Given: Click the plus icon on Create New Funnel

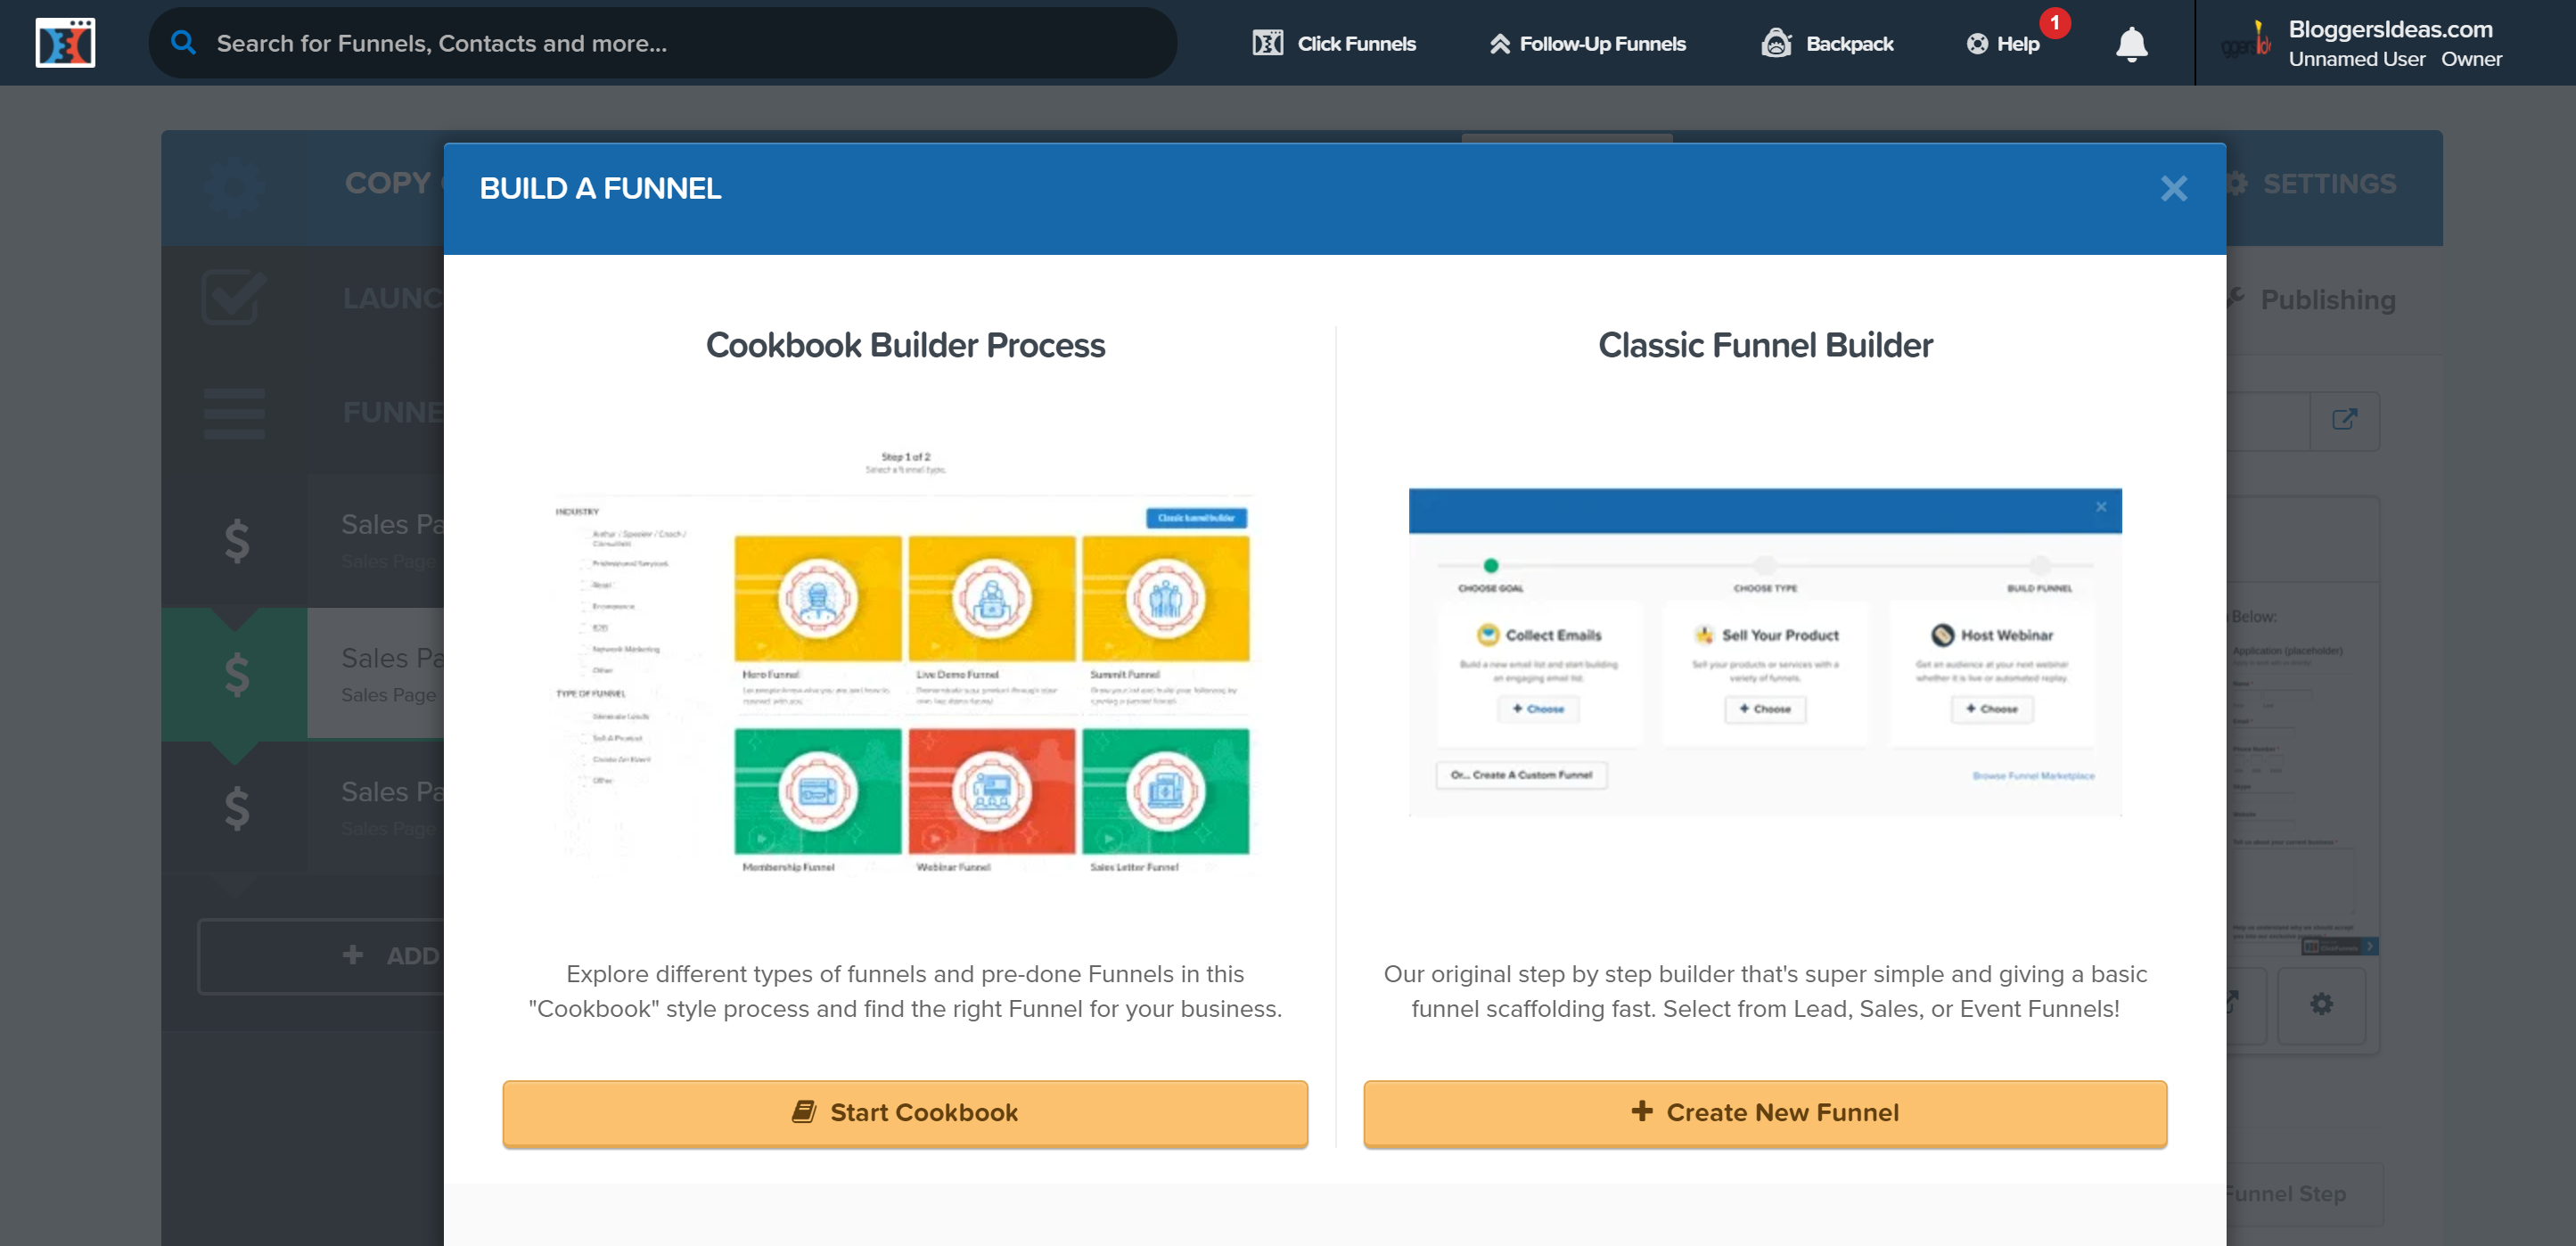Looking at the screenshot, I should pos(1642,1111).
